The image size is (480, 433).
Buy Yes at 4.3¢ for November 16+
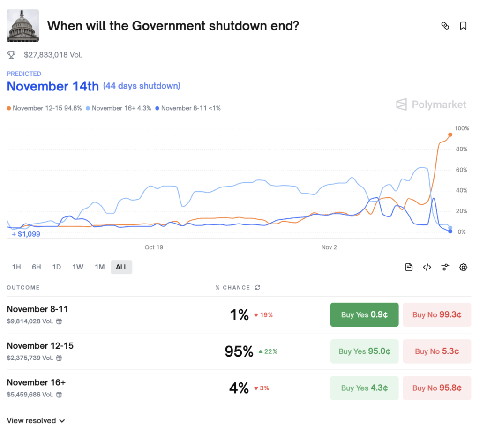[x=364, y=388]
